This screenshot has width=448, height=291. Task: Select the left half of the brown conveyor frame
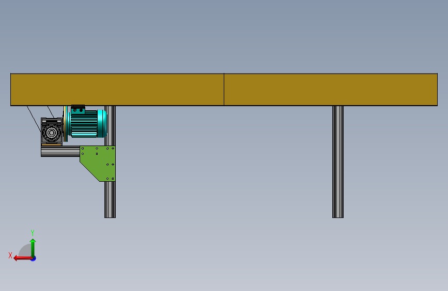pyautogui.click(x=117, y=90)
